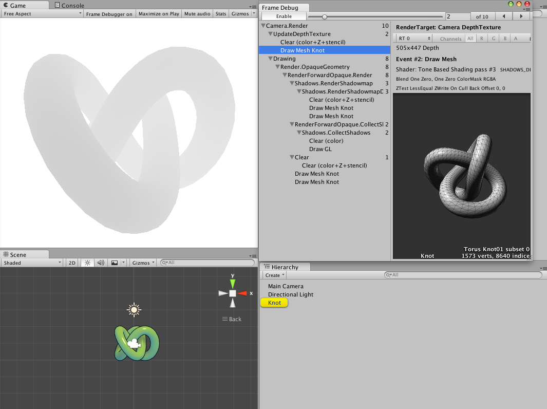Open the Shaded draw mode dropdown

pos(31,263)
